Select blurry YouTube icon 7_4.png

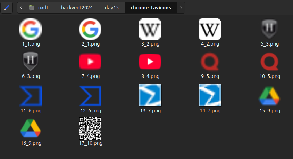click(x=90, y=61)
